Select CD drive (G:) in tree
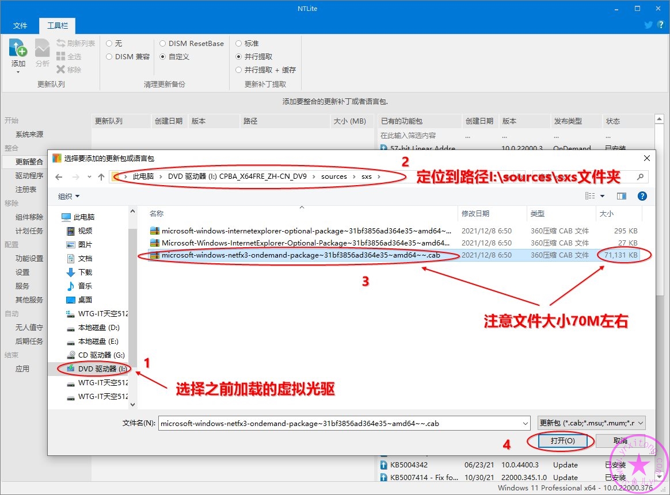Screen dimensions: 670x495 pos(96,355)
